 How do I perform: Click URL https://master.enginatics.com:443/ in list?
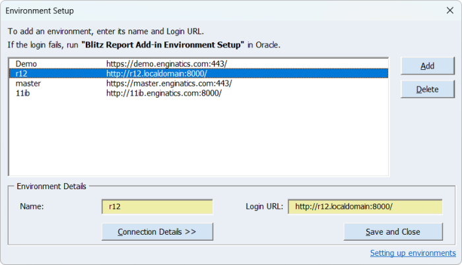click(169, 83)
